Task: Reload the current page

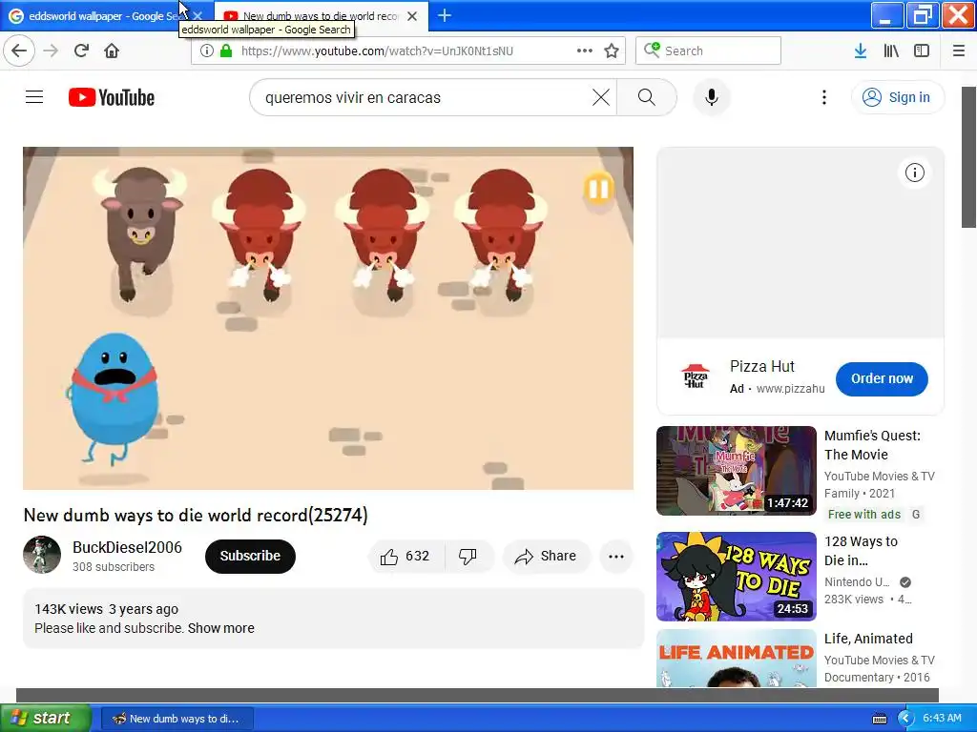Action: 81,51
